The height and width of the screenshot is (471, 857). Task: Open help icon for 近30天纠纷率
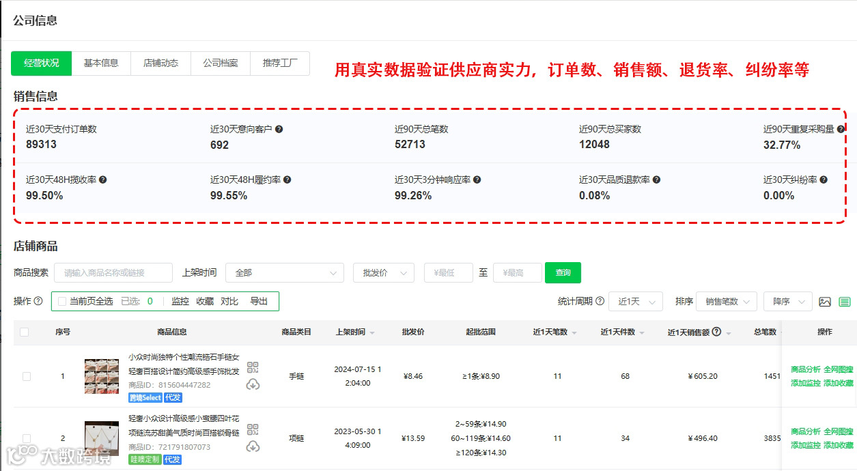[824, 180]
